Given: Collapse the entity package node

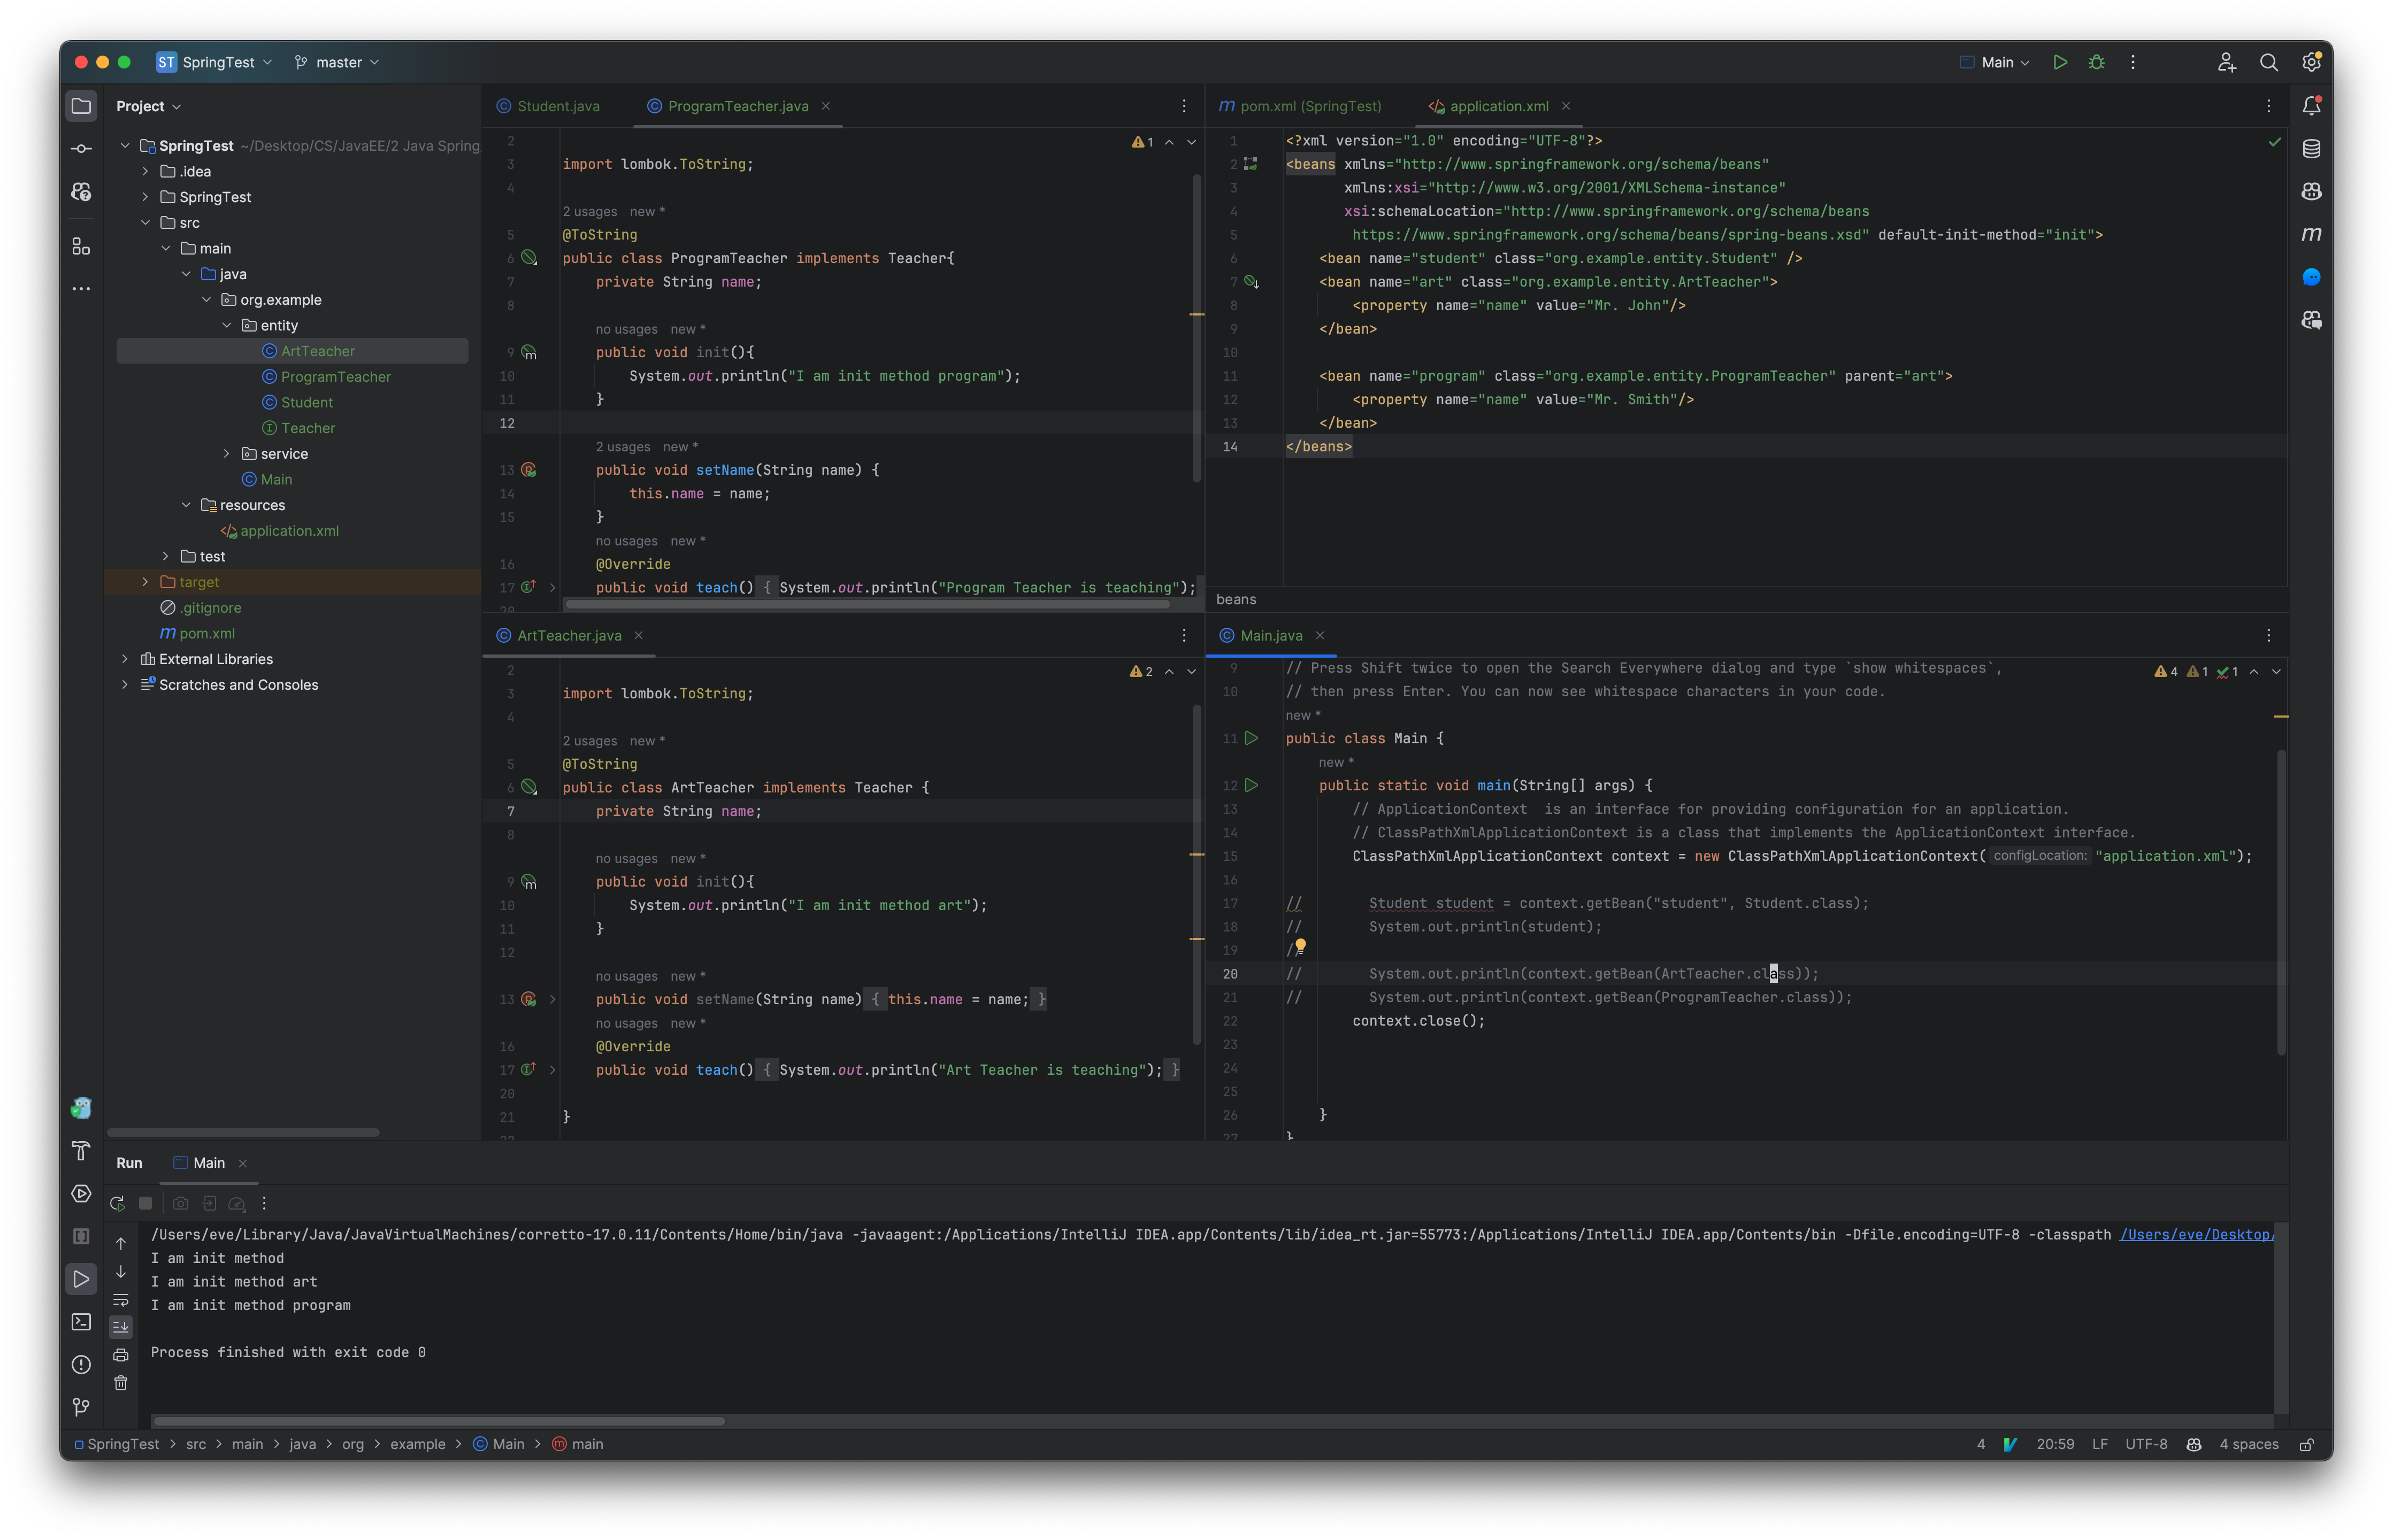Looking at the screenshot, I should tap(227, 325).
